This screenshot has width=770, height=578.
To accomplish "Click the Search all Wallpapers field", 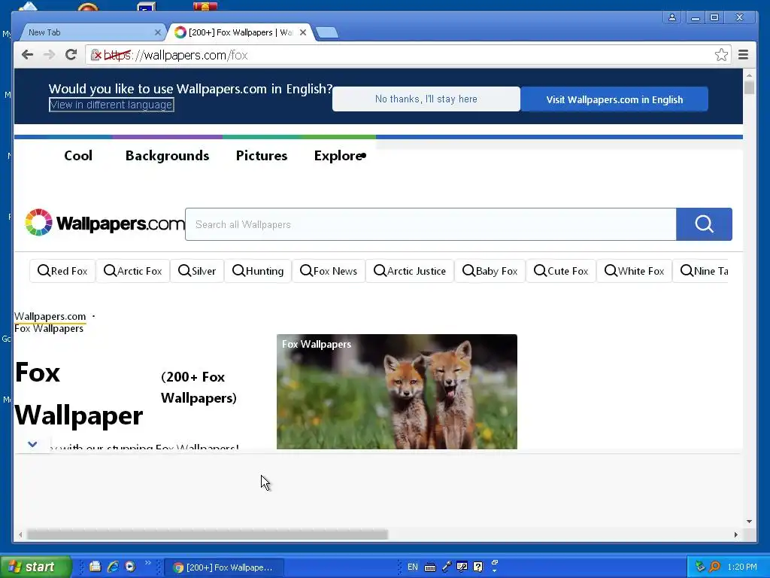I will point(431,224).
